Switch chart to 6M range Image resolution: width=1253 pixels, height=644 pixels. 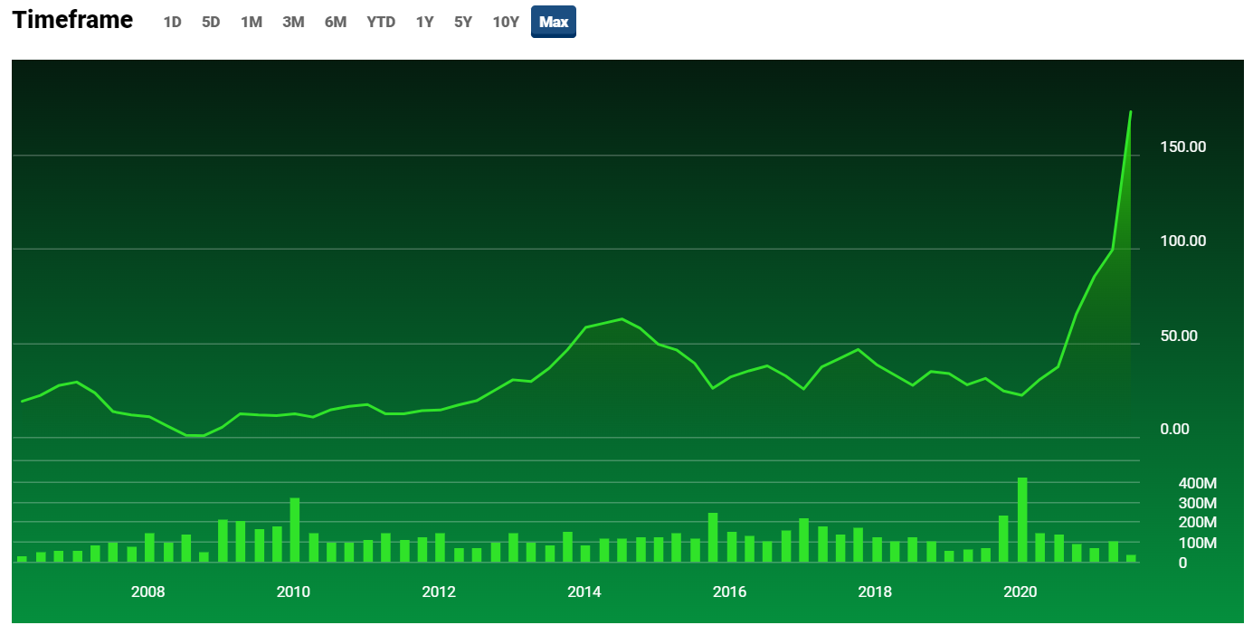coord(336,22)
